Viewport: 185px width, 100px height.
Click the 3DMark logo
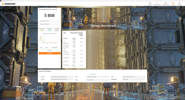8,4
